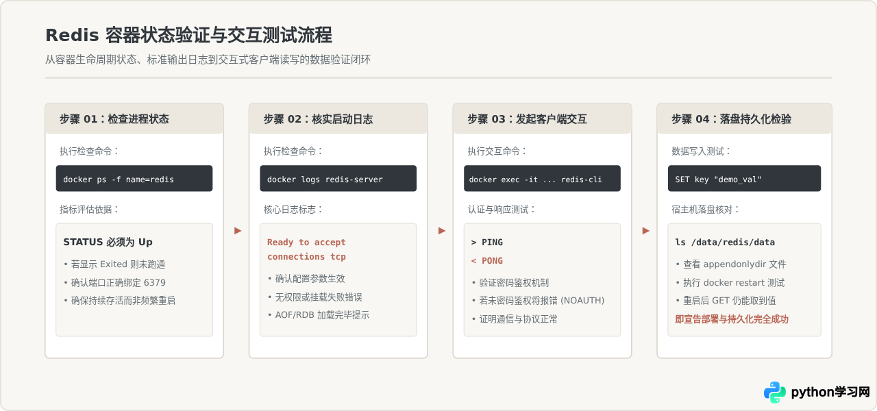Click the 核心日志标志 label
This screenshot has width=877, height=411.
[x=293, y=210]
